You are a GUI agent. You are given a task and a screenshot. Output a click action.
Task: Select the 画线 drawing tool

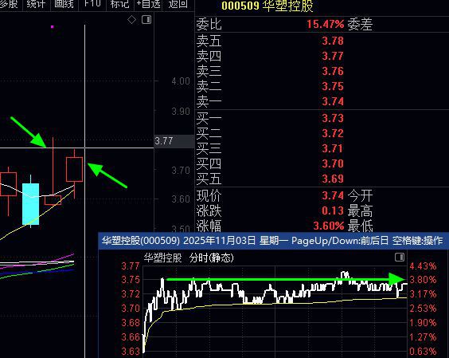coord(64,4)
